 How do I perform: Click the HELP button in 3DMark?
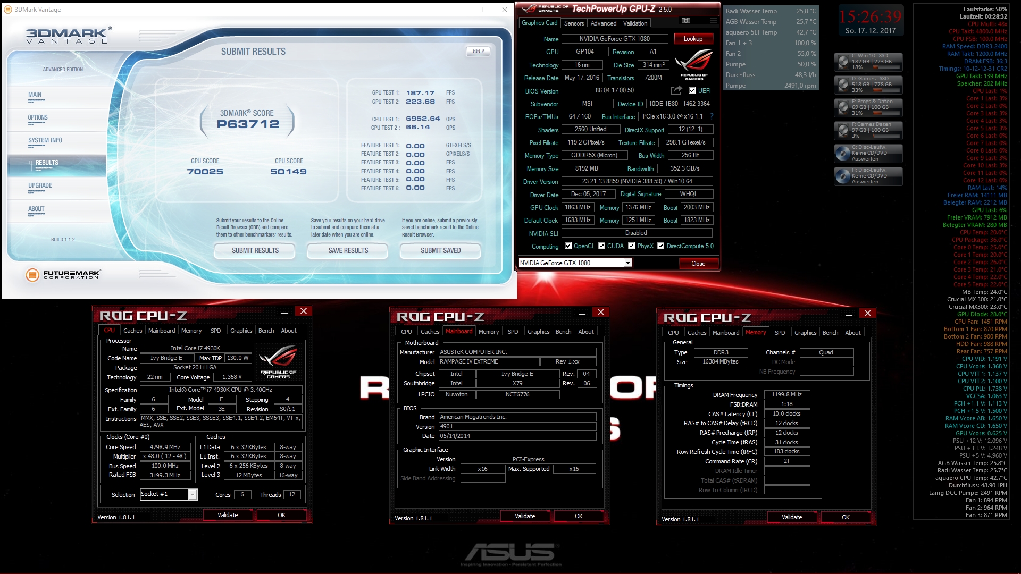(478, 52)
